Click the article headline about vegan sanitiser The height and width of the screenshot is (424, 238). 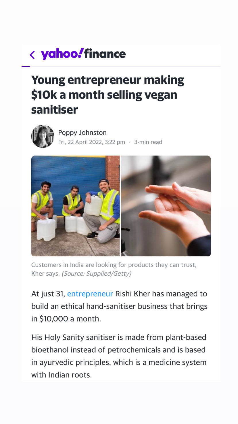pyautogui.click(x=108, y=95)
